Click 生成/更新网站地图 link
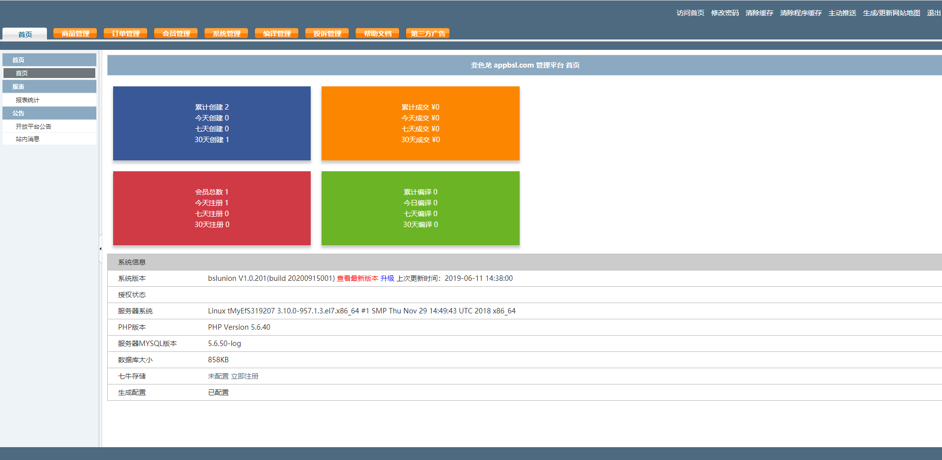Image resolution: width=942 pixels, height=460 pixels. point(891,13)
